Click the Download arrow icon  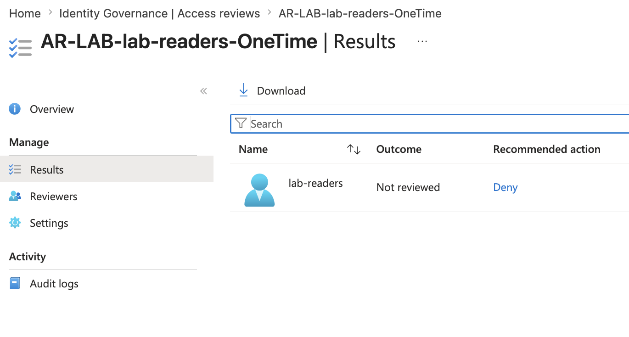[243, 90]
